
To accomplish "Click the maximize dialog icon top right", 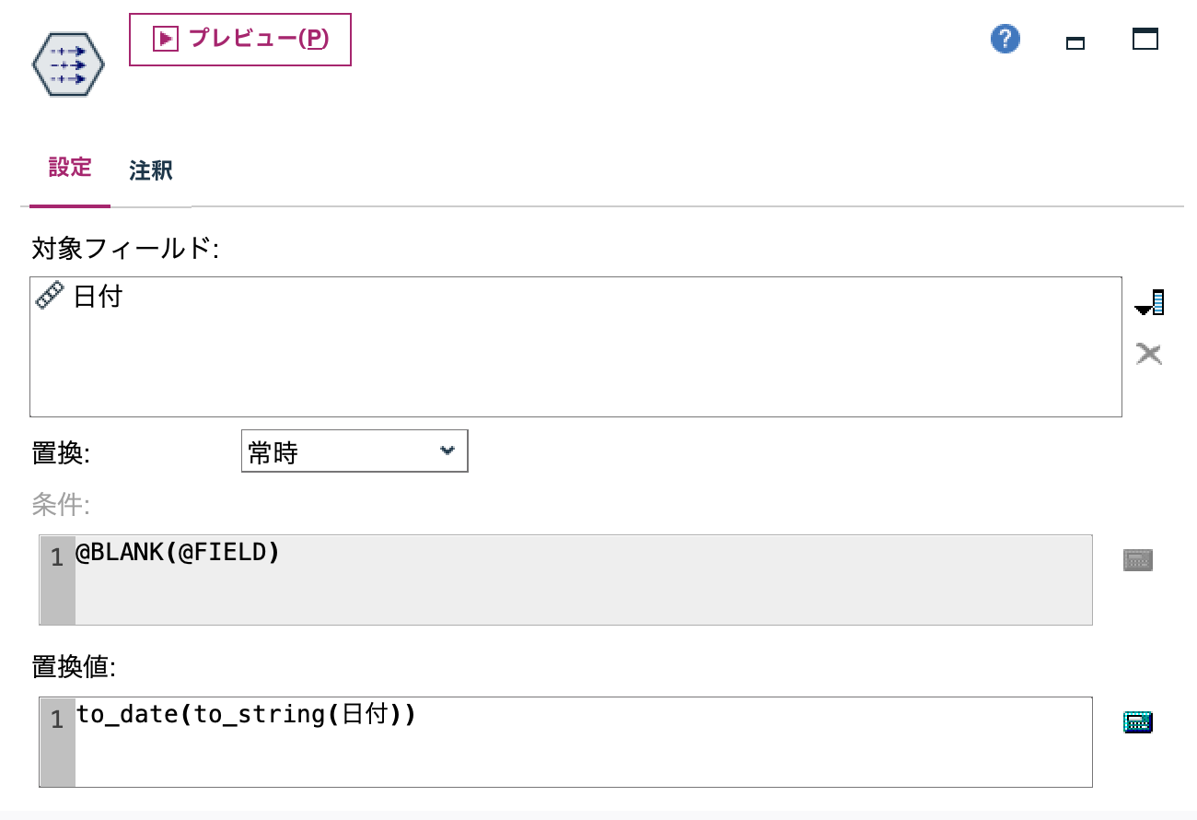I will coord(1144,39).
